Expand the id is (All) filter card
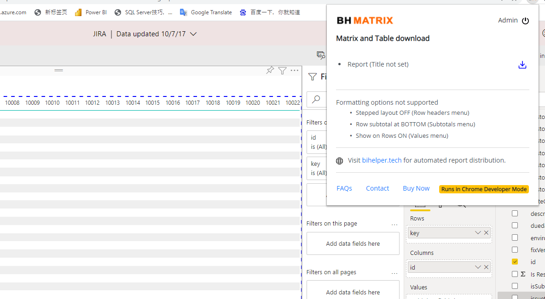This screenshot has width=545, height=299. point(318,142)
